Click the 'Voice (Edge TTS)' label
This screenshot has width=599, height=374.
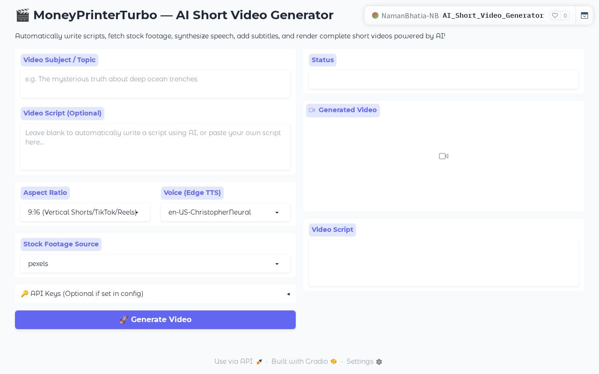point(192,193)
